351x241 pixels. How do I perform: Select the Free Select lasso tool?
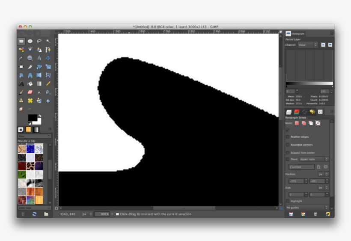[x=39, y=41]
